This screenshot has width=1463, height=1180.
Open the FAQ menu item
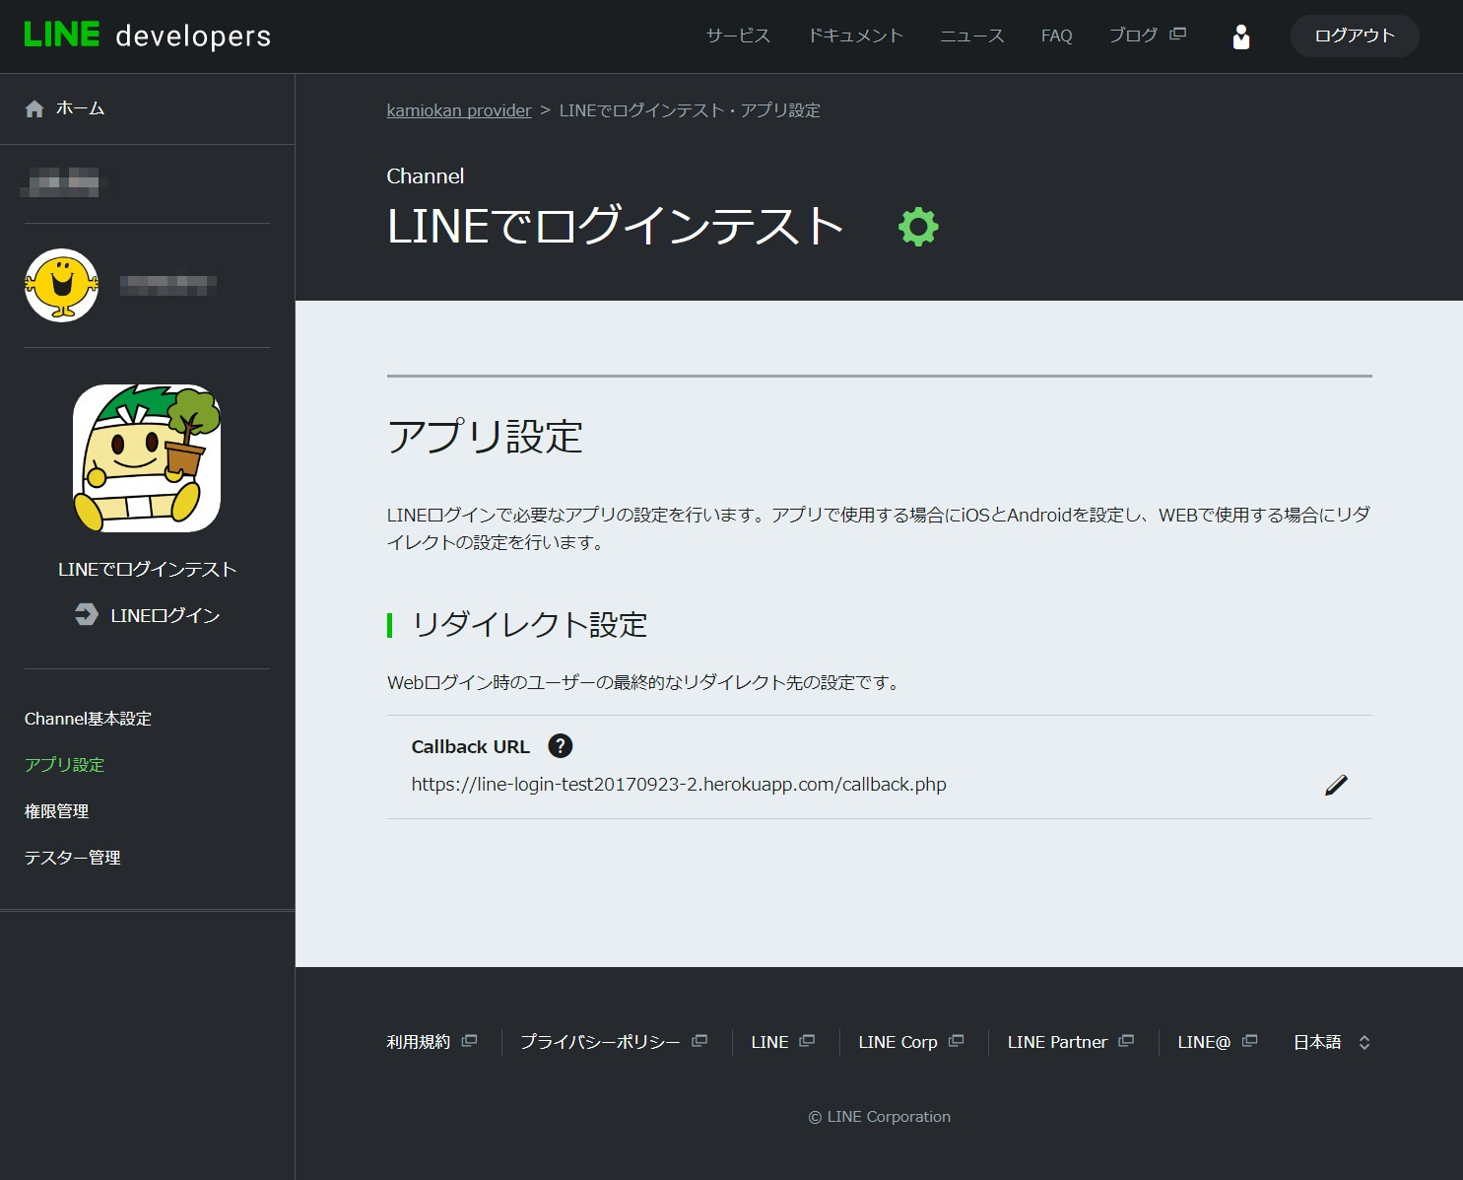[x=1056, y=35]
